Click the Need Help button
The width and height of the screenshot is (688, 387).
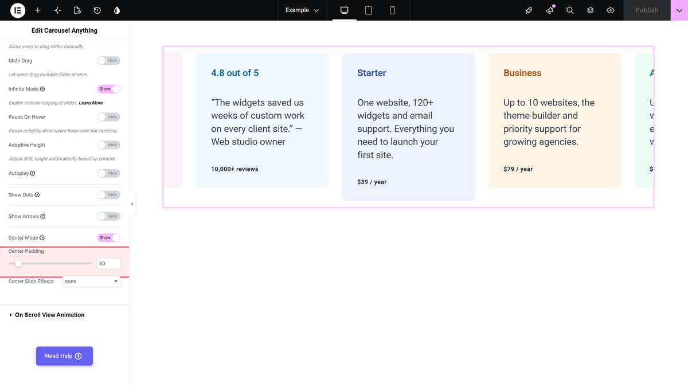(64, 356)
